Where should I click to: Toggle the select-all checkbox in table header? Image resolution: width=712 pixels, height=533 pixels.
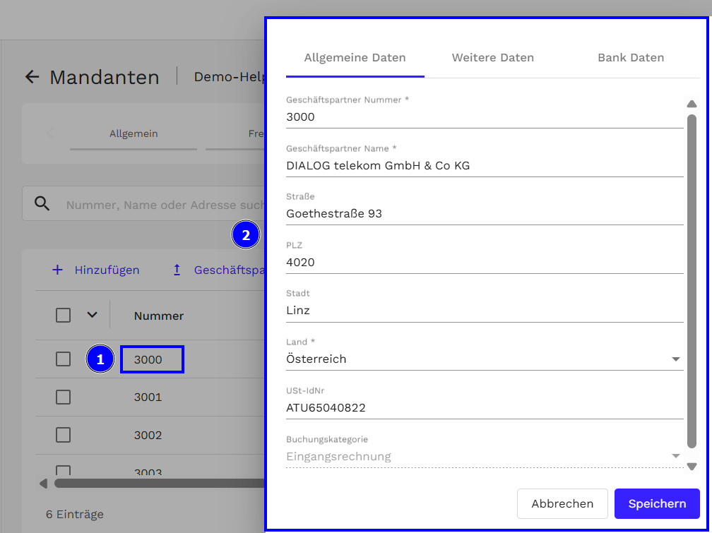[x=64, y=315]
